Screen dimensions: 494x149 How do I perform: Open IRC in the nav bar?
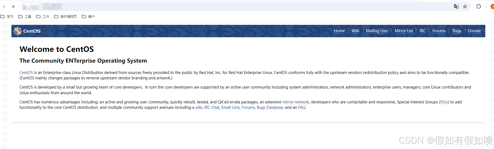point(423,31)
